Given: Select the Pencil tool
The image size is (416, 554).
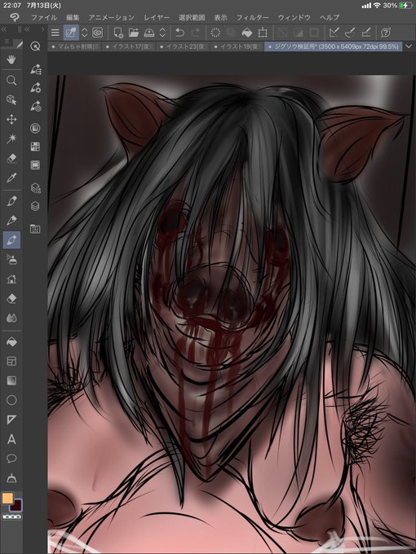Looking at the screenshot, I should pos(11,221).
